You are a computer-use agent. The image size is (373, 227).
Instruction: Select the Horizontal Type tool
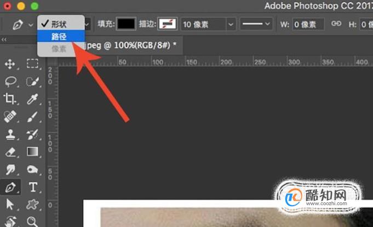(33, 187)
